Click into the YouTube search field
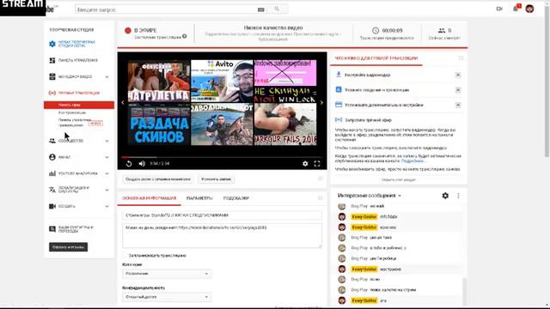 (x=166, y=9)
